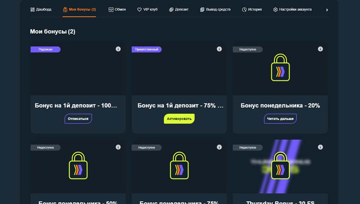This screenshot has width=360, height=204.
Task: Click info icon on Monday 75% bonus card
Action: [x=219, y=147]
